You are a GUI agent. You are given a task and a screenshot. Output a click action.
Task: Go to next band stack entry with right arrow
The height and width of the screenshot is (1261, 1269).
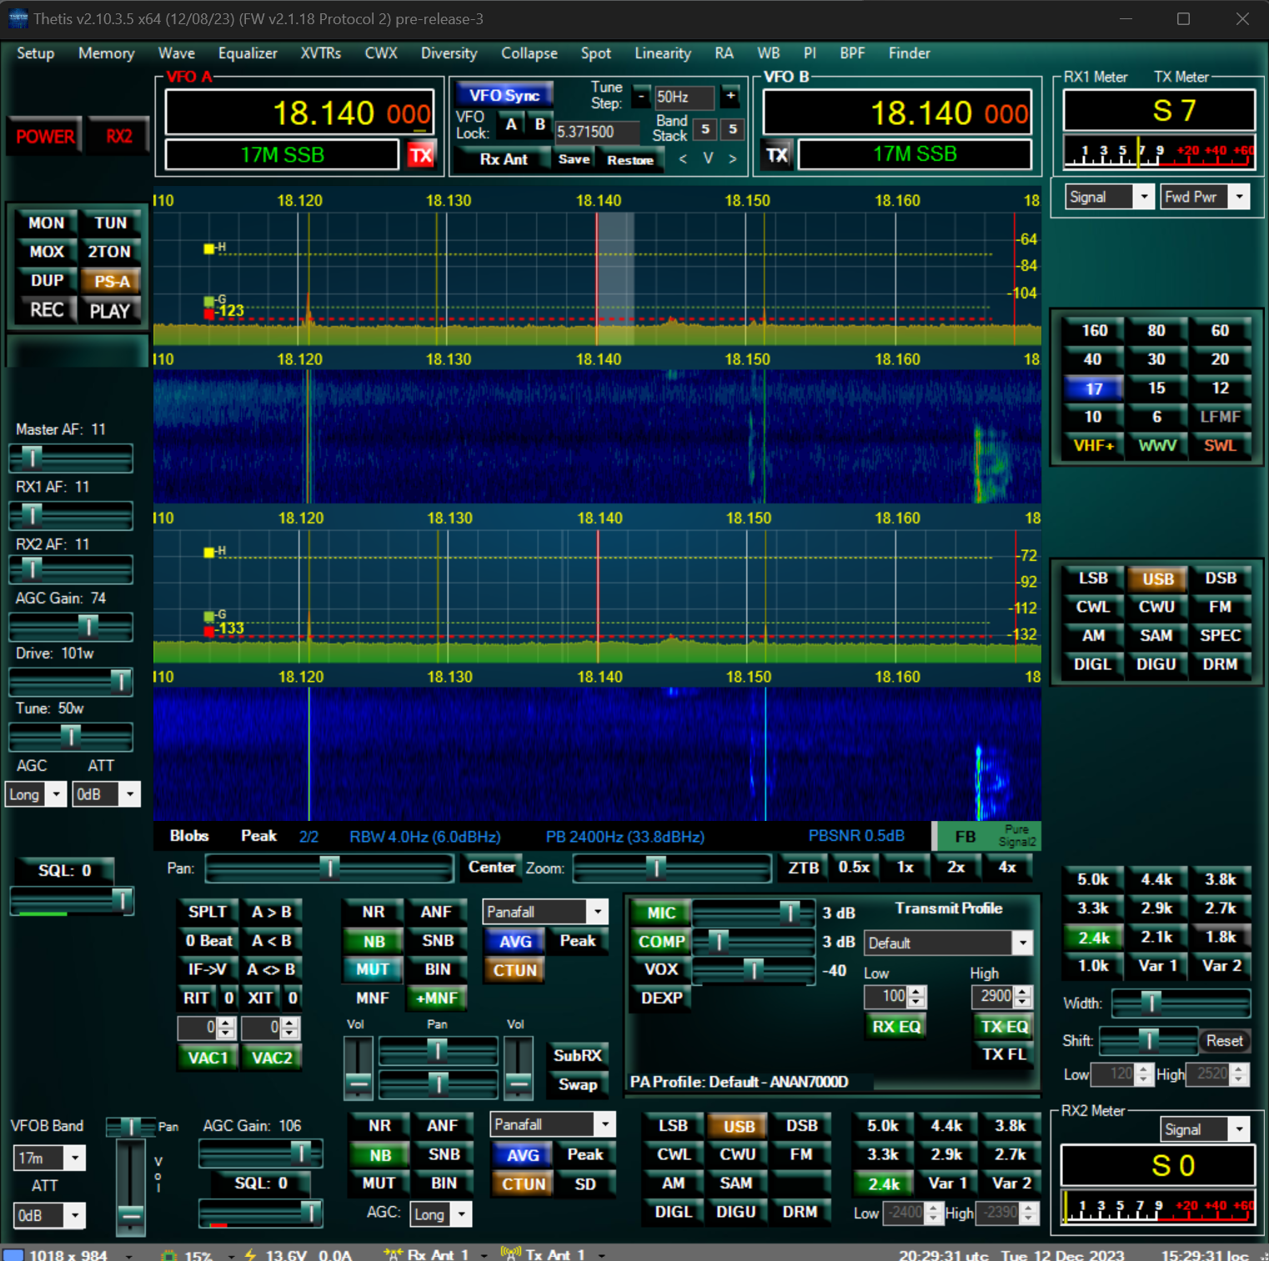coord(733,158)
